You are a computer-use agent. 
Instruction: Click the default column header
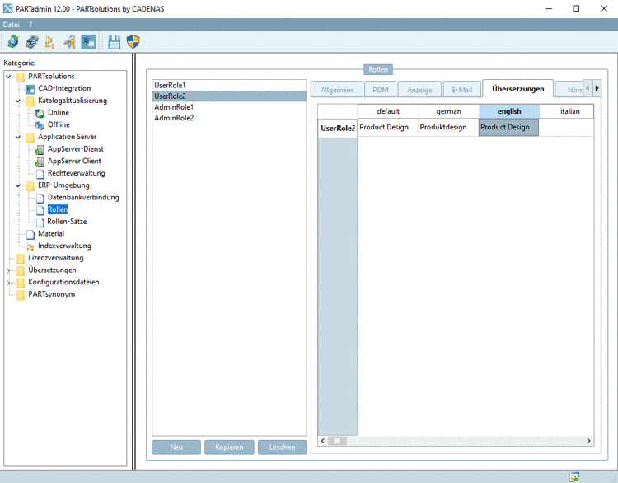point(388,111)
